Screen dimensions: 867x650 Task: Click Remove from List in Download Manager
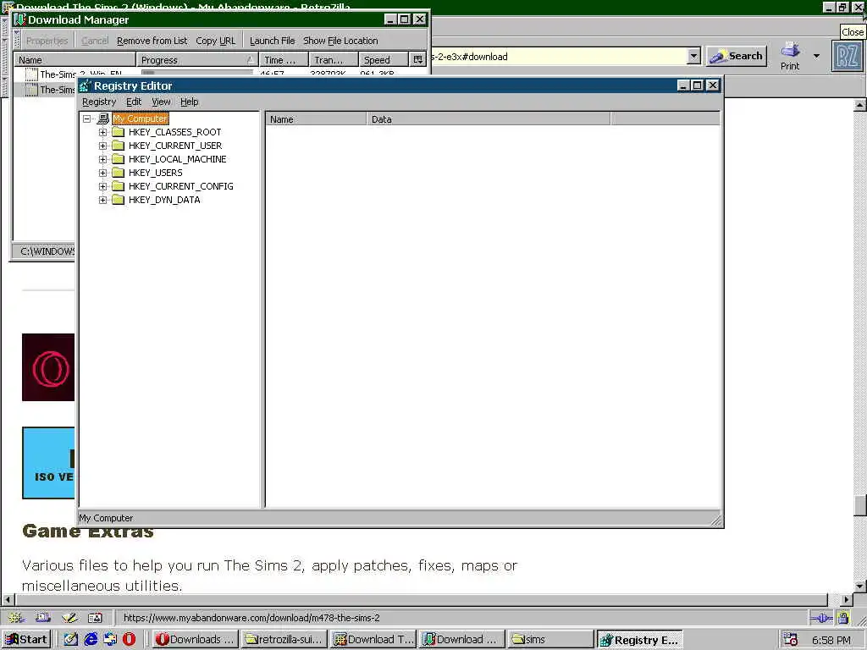[152, 41]
